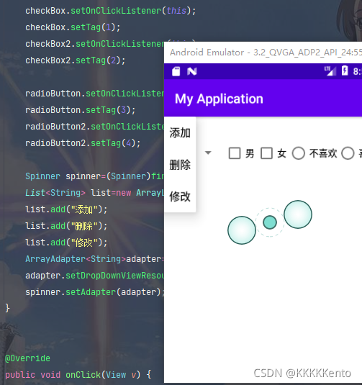Click checkBox.setOnClickListener(this) code line

(111, 11)
